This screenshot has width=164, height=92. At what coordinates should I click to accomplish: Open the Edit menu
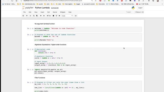[30, 12]
